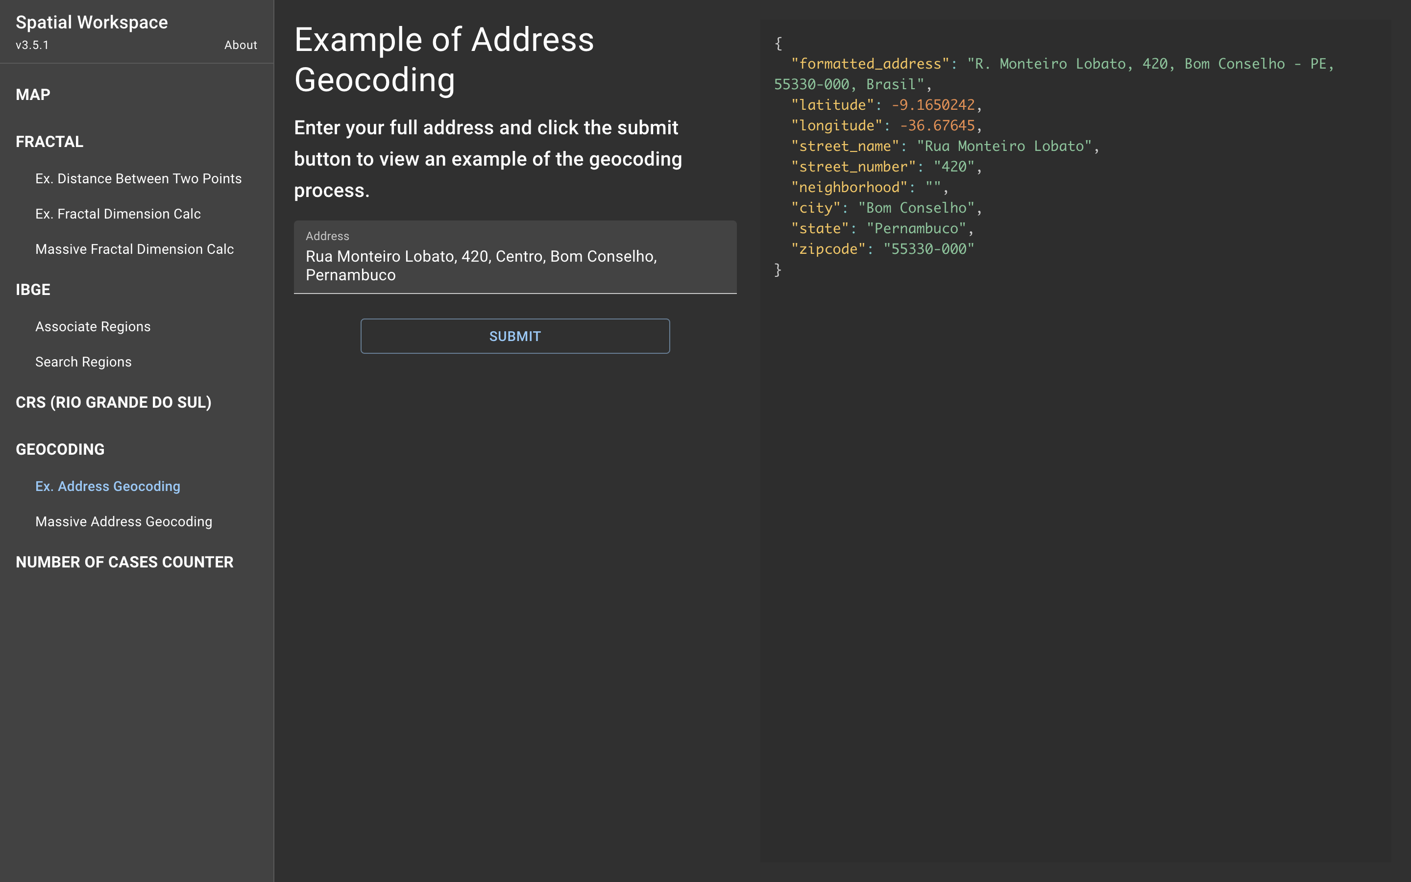Open the MAP section
The image size is (1411, 882).
(x=33, y=95)
